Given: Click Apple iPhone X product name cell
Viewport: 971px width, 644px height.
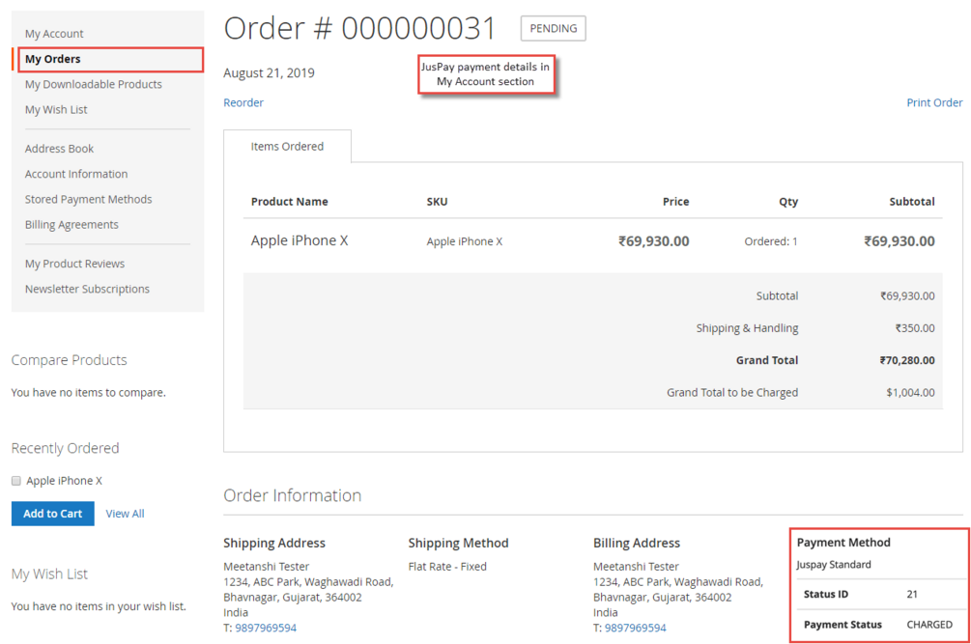Looking at the screenshot, I should pyautogui.click(x=300, y=240).
